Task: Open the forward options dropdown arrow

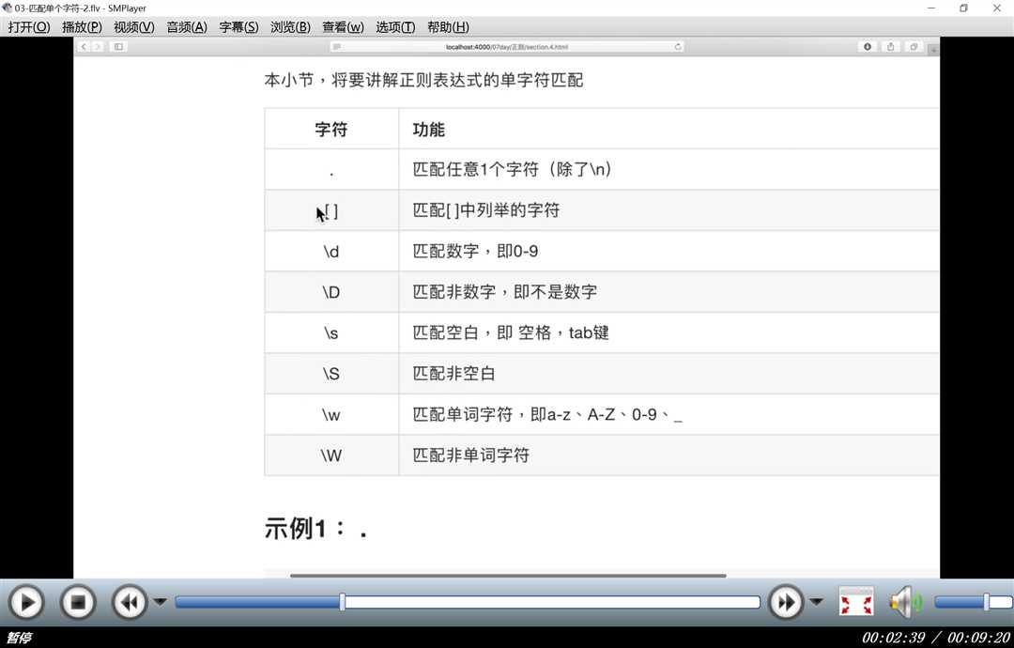Action: (816, 602)
